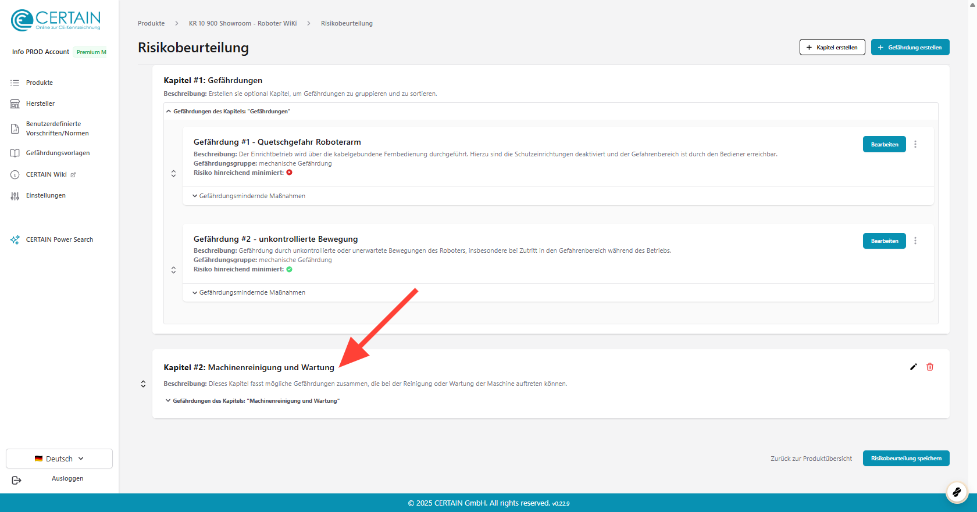
Task: Click Bearbeiten for Gefährdung #1
Action: click(885, 144)
